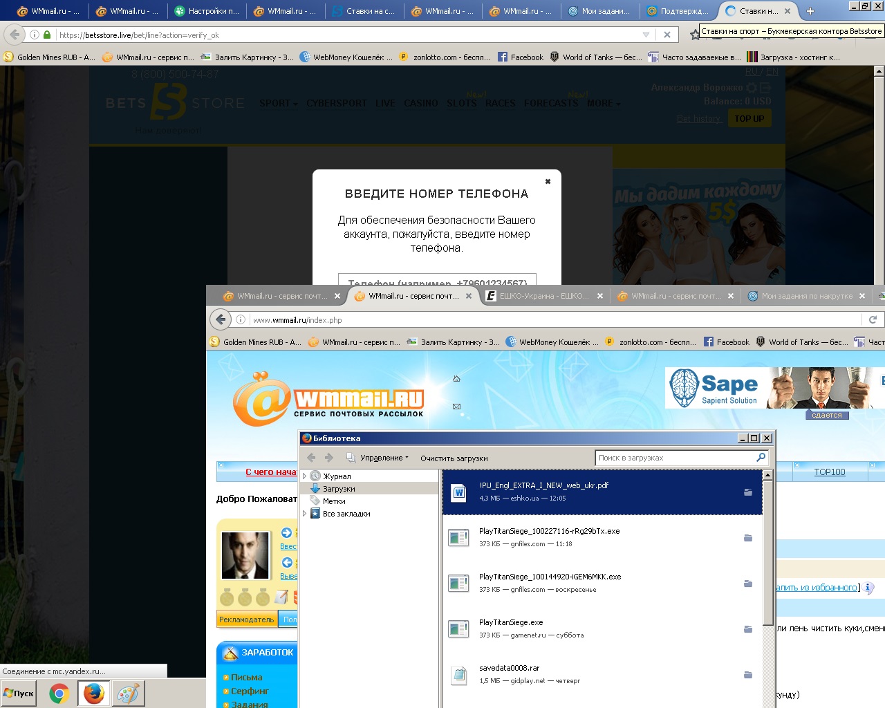Open a new tab in upper browser window
This screenshot has width=885, height=708.
[810, 11]
